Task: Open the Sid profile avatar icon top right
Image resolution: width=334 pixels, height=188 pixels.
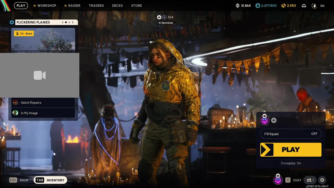Action: 314,5
